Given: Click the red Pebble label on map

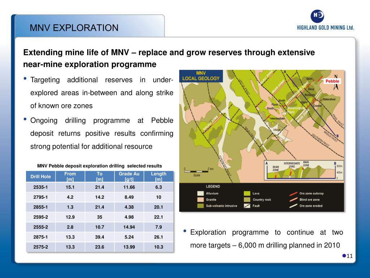Looking at the screenshot, I should tap(332, 81).
